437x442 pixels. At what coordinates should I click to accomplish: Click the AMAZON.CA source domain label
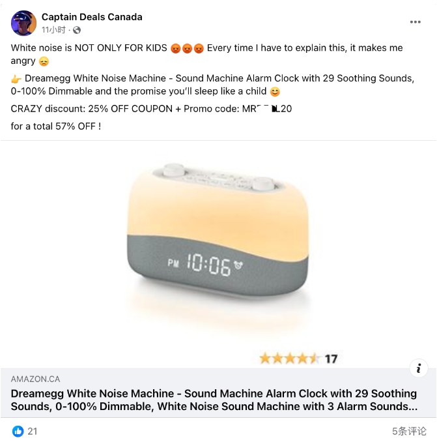click(35, 379)
